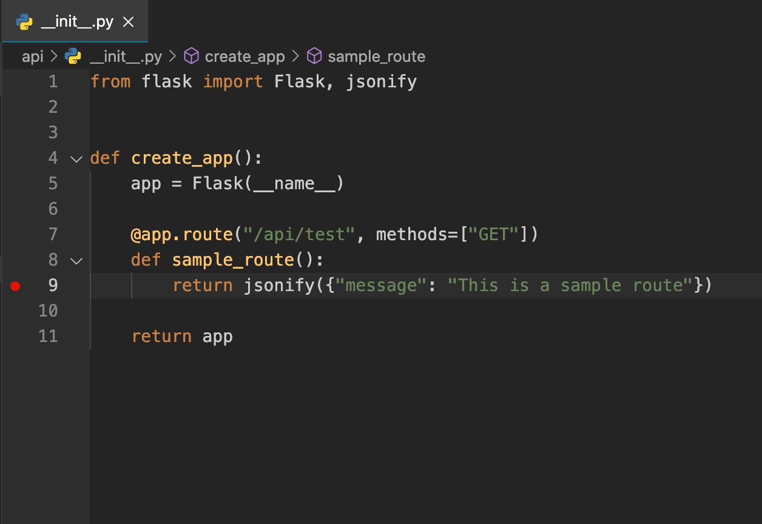762x524 pixels.
Task: Click the Python icon in breadcrumb
Action: (73, 56)
